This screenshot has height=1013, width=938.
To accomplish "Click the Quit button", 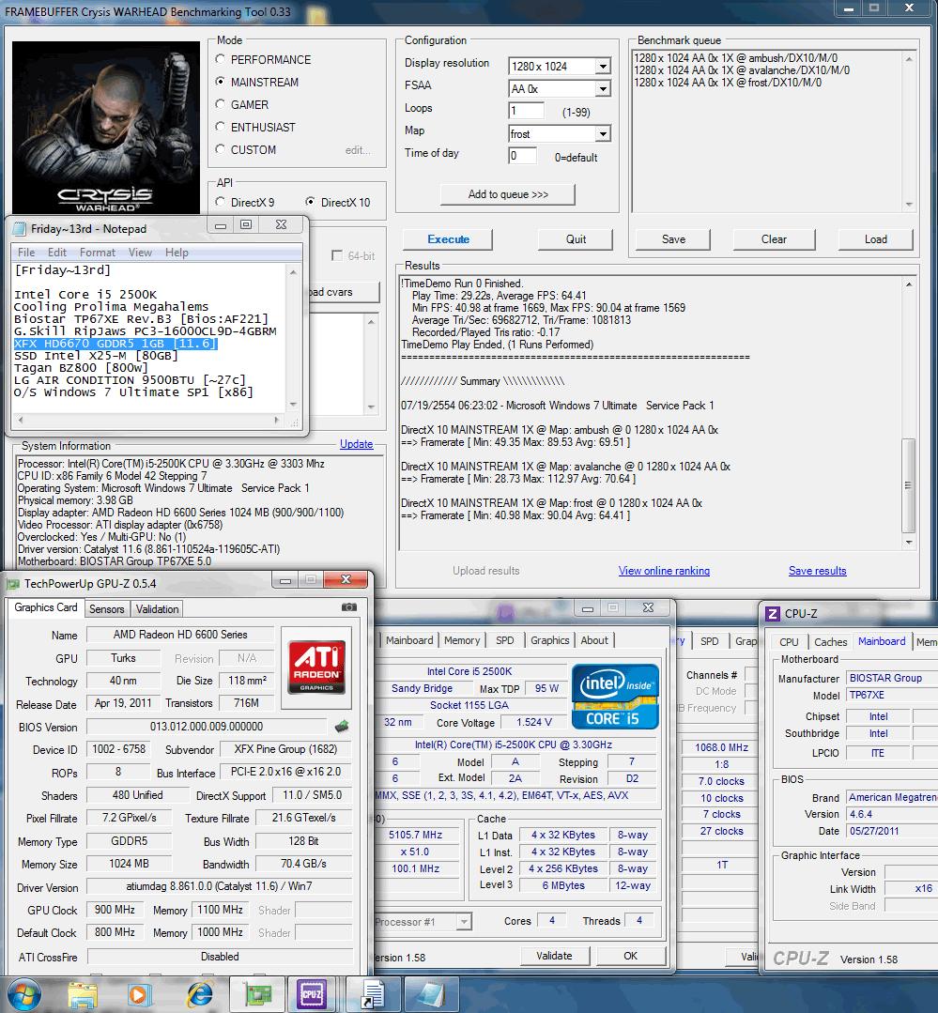I will [x=576, y=239].
